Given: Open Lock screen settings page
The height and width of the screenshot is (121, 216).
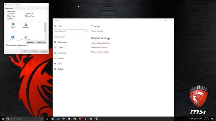Looking at the screenshot, I should [62, 53].
